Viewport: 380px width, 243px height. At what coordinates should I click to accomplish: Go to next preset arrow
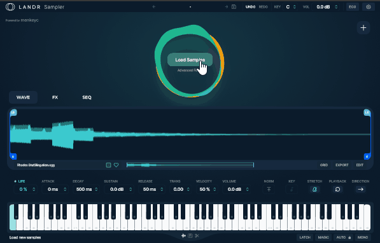click(227, 7)
